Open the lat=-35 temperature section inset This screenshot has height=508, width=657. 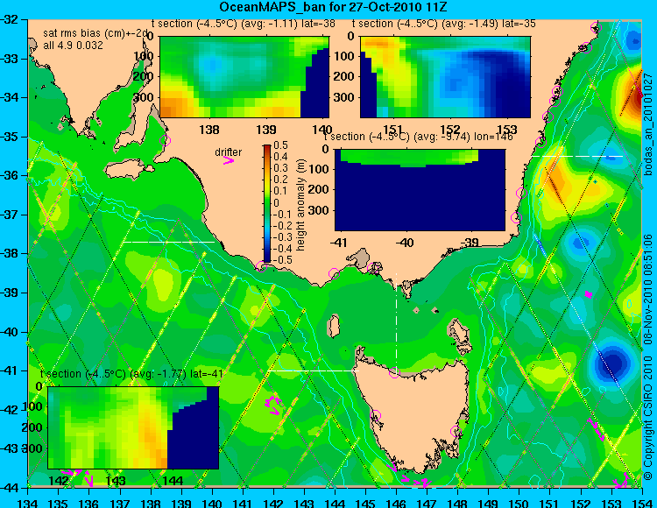(445, 77)
